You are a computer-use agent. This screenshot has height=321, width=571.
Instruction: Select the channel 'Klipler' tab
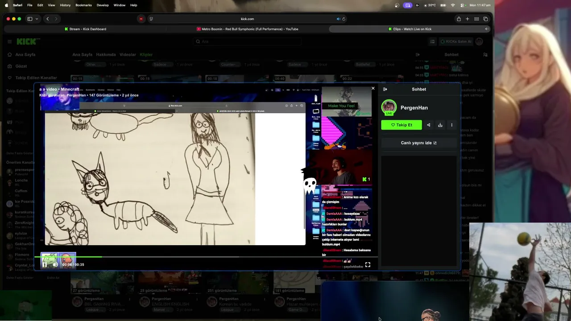click(146, 54)
